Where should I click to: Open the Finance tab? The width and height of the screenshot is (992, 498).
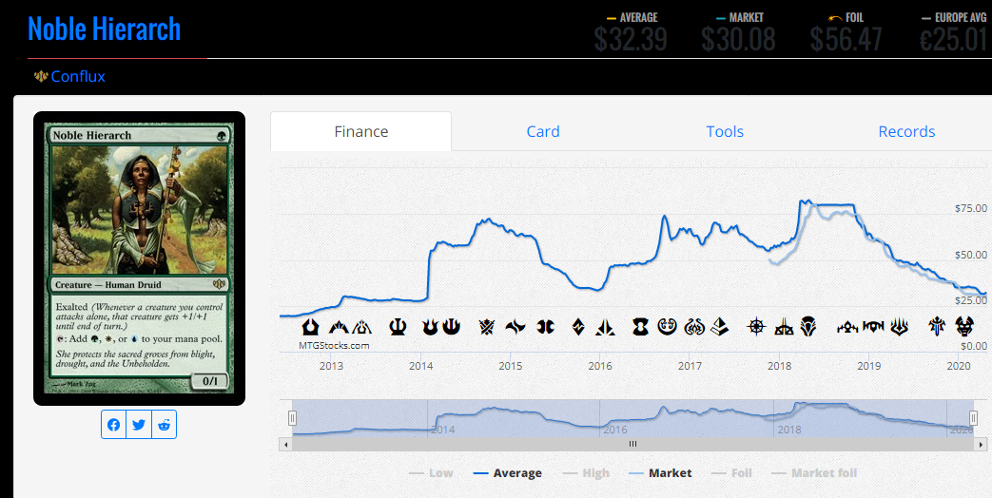(361, 131)
